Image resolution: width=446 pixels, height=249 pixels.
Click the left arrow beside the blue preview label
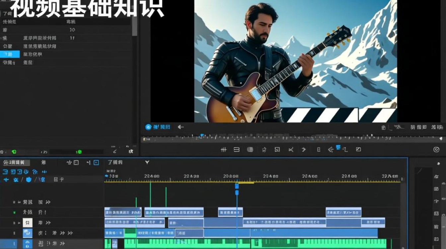coord(181,127)
